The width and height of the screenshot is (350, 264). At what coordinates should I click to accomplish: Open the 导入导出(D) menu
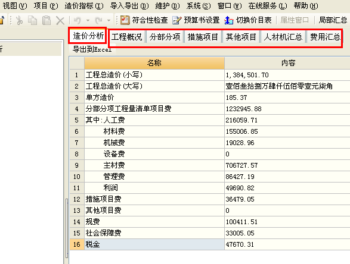tap(129, 6)
